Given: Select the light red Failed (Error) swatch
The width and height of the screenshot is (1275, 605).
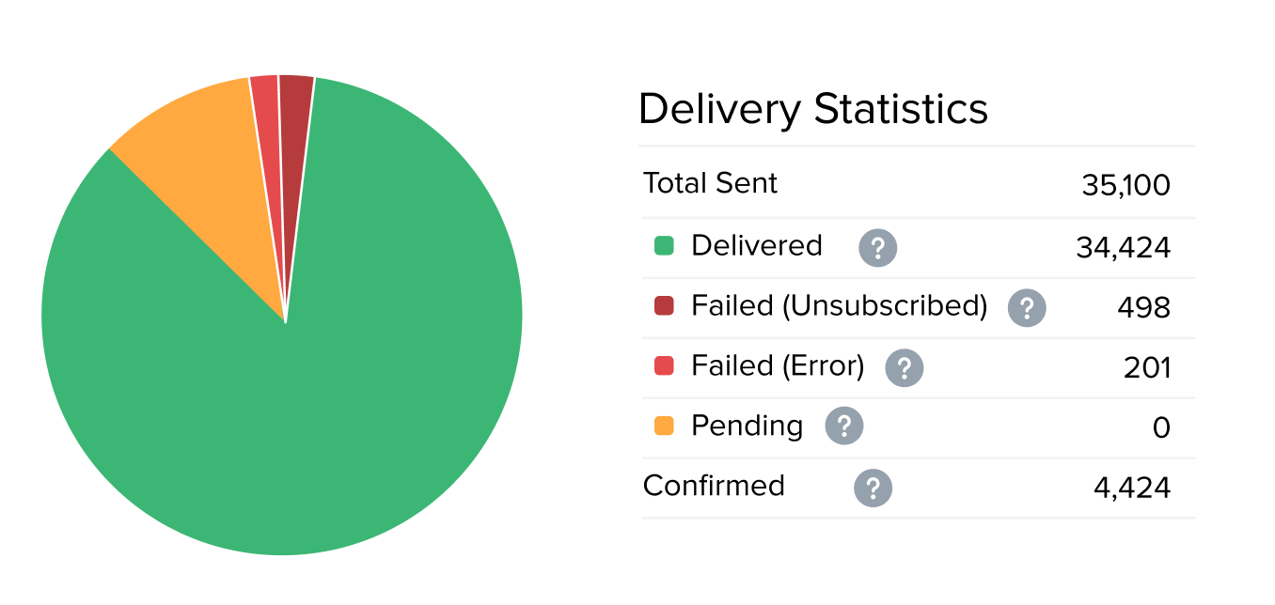Looking at the screenshot, I should 664,365.
